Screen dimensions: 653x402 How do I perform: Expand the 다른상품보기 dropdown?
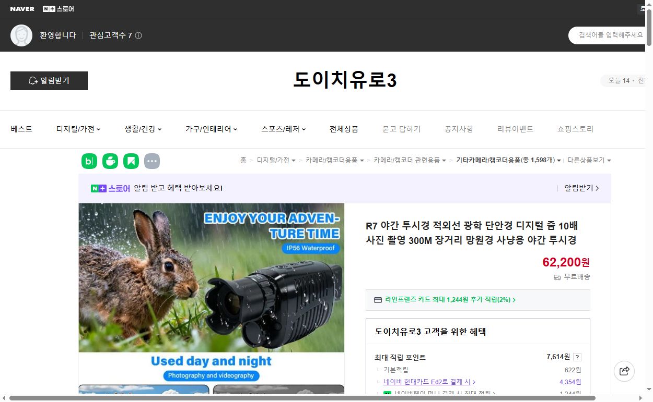pos(589,160)
